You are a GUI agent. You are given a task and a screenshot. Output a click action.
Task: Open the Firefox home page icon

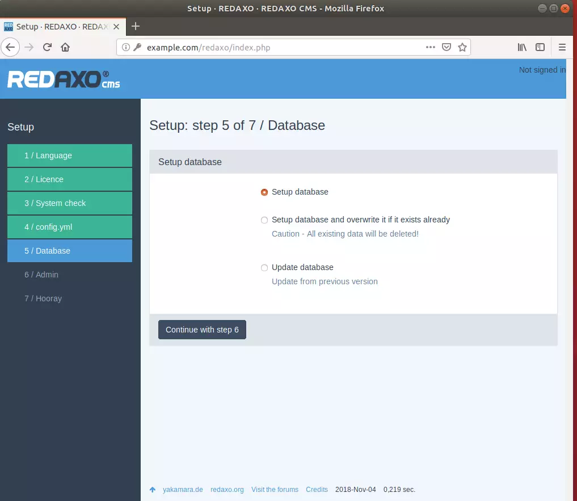65,47
